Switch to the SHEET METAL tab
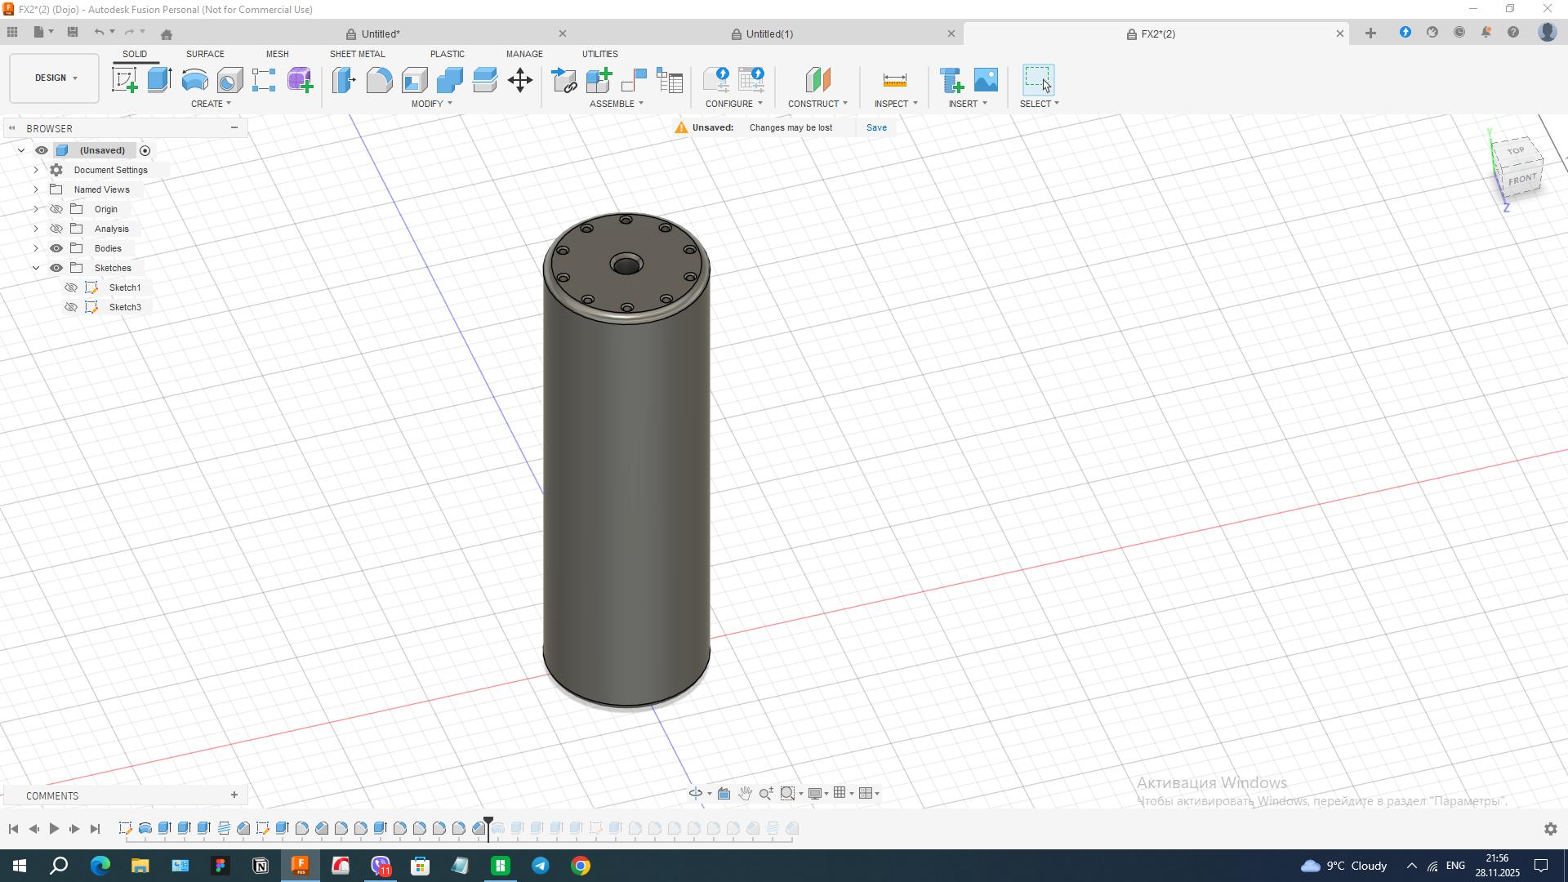 point(357,54)
